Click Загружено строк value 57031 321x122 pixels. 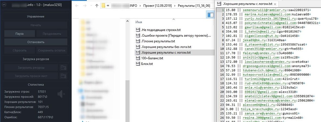[x=42, y=92]
